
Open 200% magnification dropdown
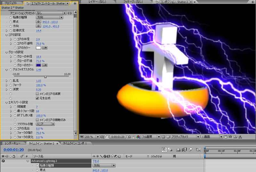click(x=92, y=137)
